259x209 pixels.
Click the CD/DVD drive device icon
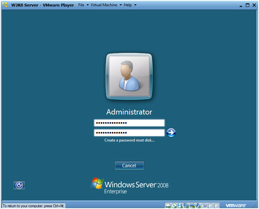tap(174, 206)
